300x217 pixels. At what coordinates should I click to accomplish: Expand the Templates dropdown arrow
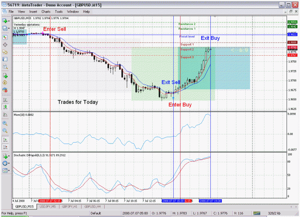pyautogui.click(x=9, y=170)
